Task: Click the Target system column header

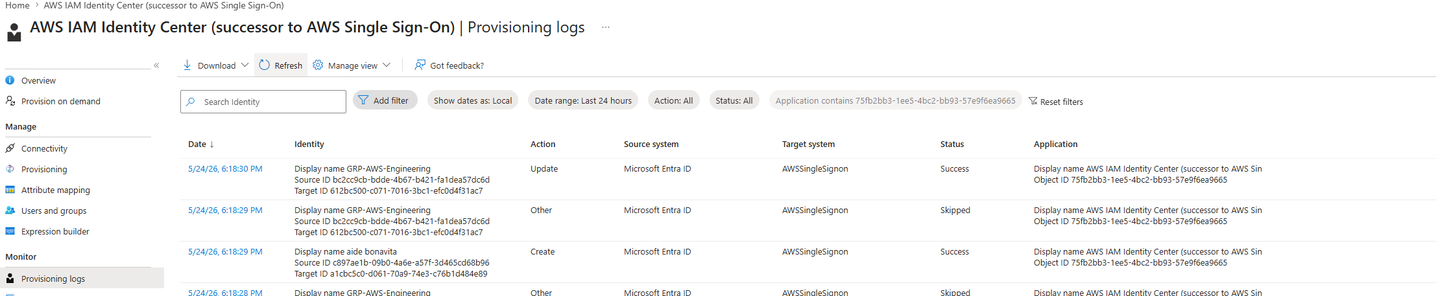Action: [x=808, y=144]
